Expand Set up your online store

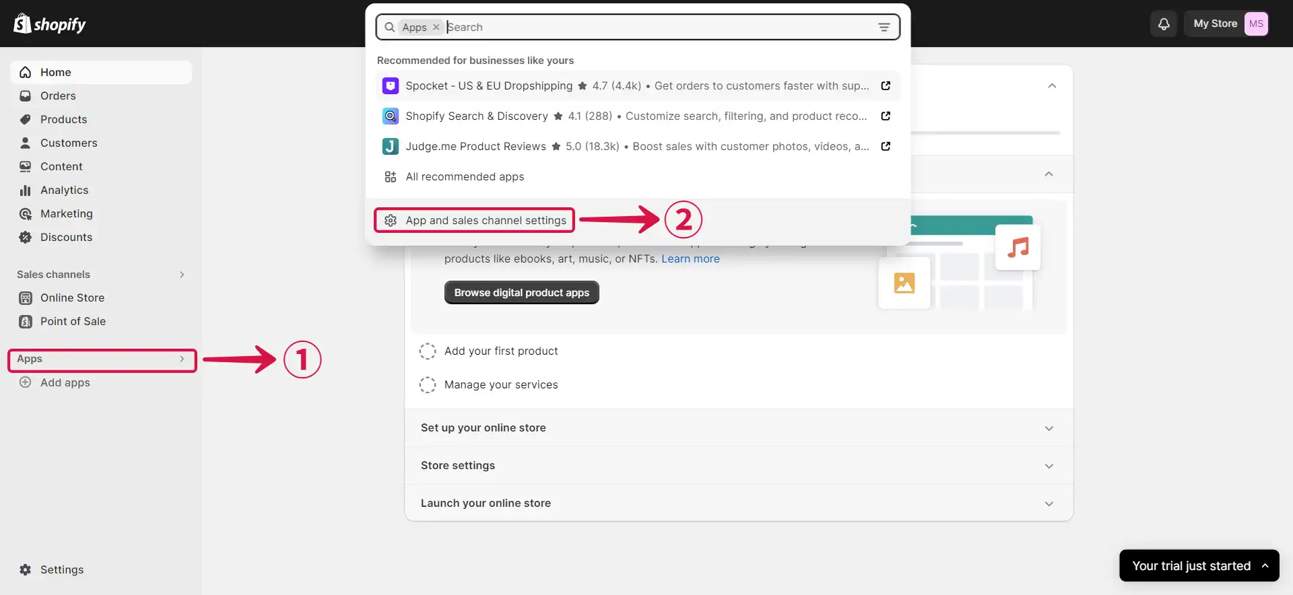pos(739,428)
